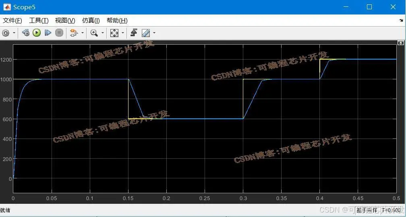Click the dock arrow at menu bar right end

click(x=401, y=21)
